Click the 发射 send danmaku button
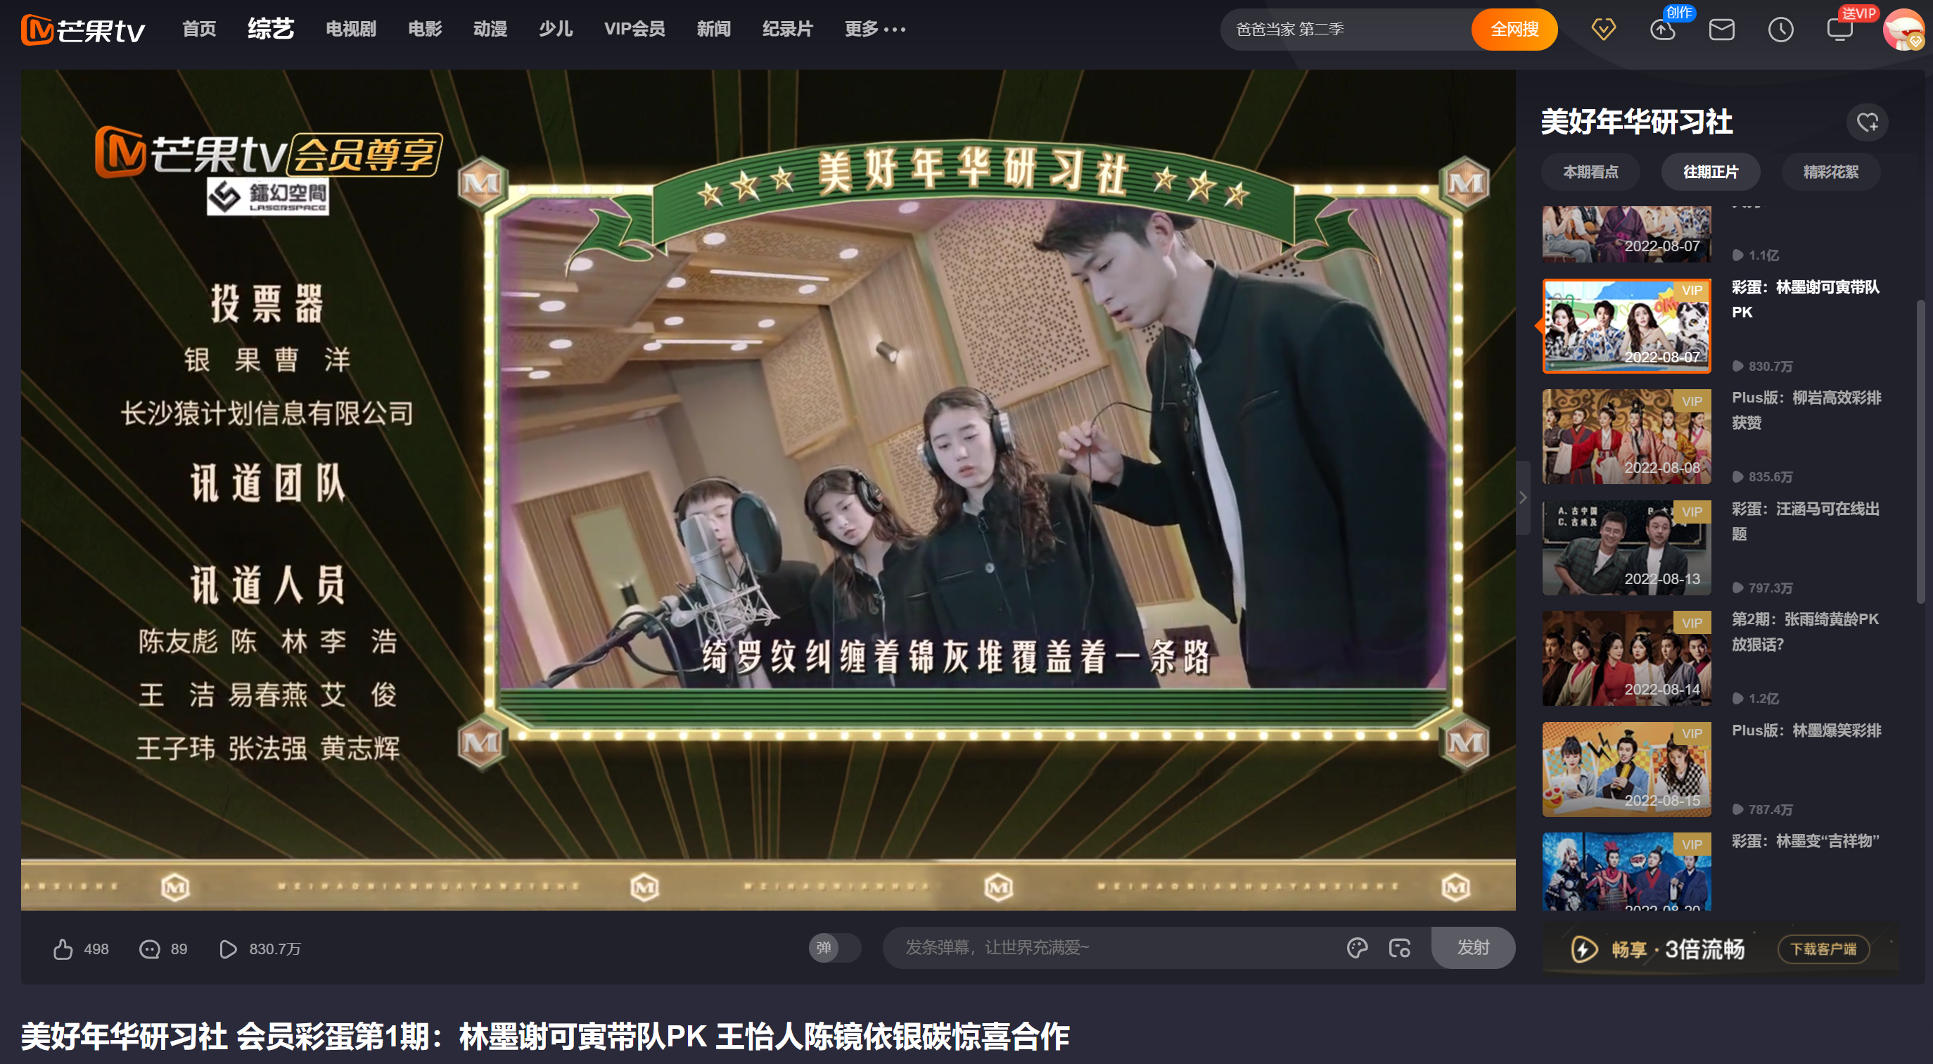Viewport: 1933px width, 1064px height. click(x=1472, y=948)
